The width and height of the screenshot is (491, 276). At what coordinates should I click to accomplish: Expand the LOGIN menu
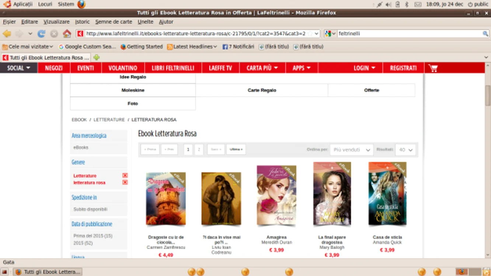click(x=365, y=68)
